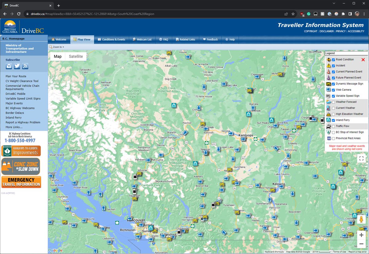369x254 pixels.
Task: Click the DMS marker near Cache Creek
Action: 202,124
